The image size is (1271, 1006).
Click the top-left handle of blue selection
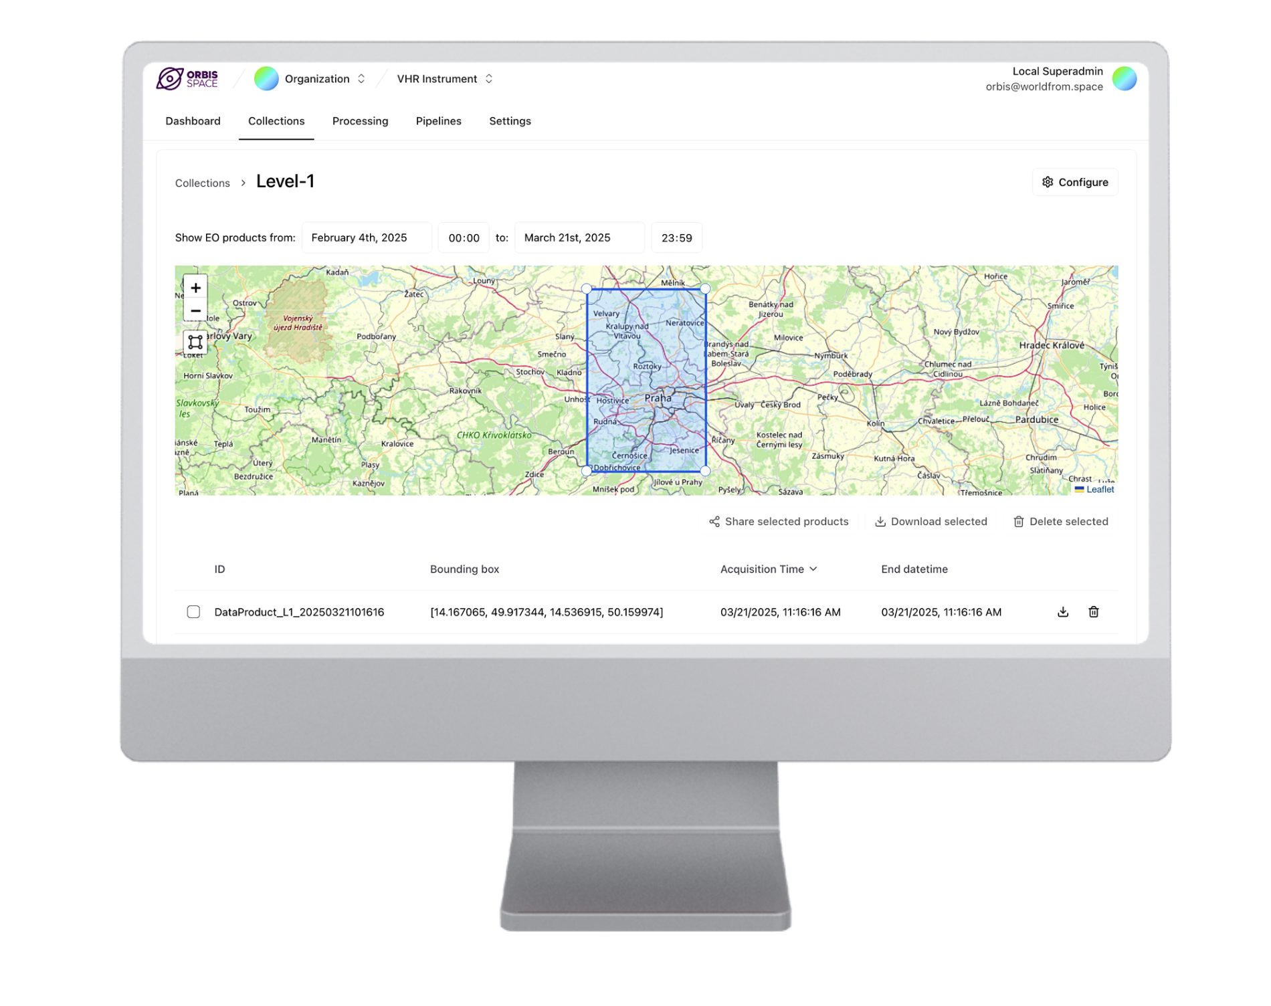pyautogui.click(x=587, y=289)
